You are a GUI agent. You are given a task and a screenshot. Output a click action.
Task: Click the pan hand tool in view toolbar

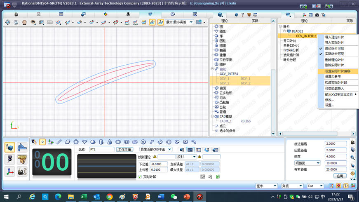coord(24,22)
